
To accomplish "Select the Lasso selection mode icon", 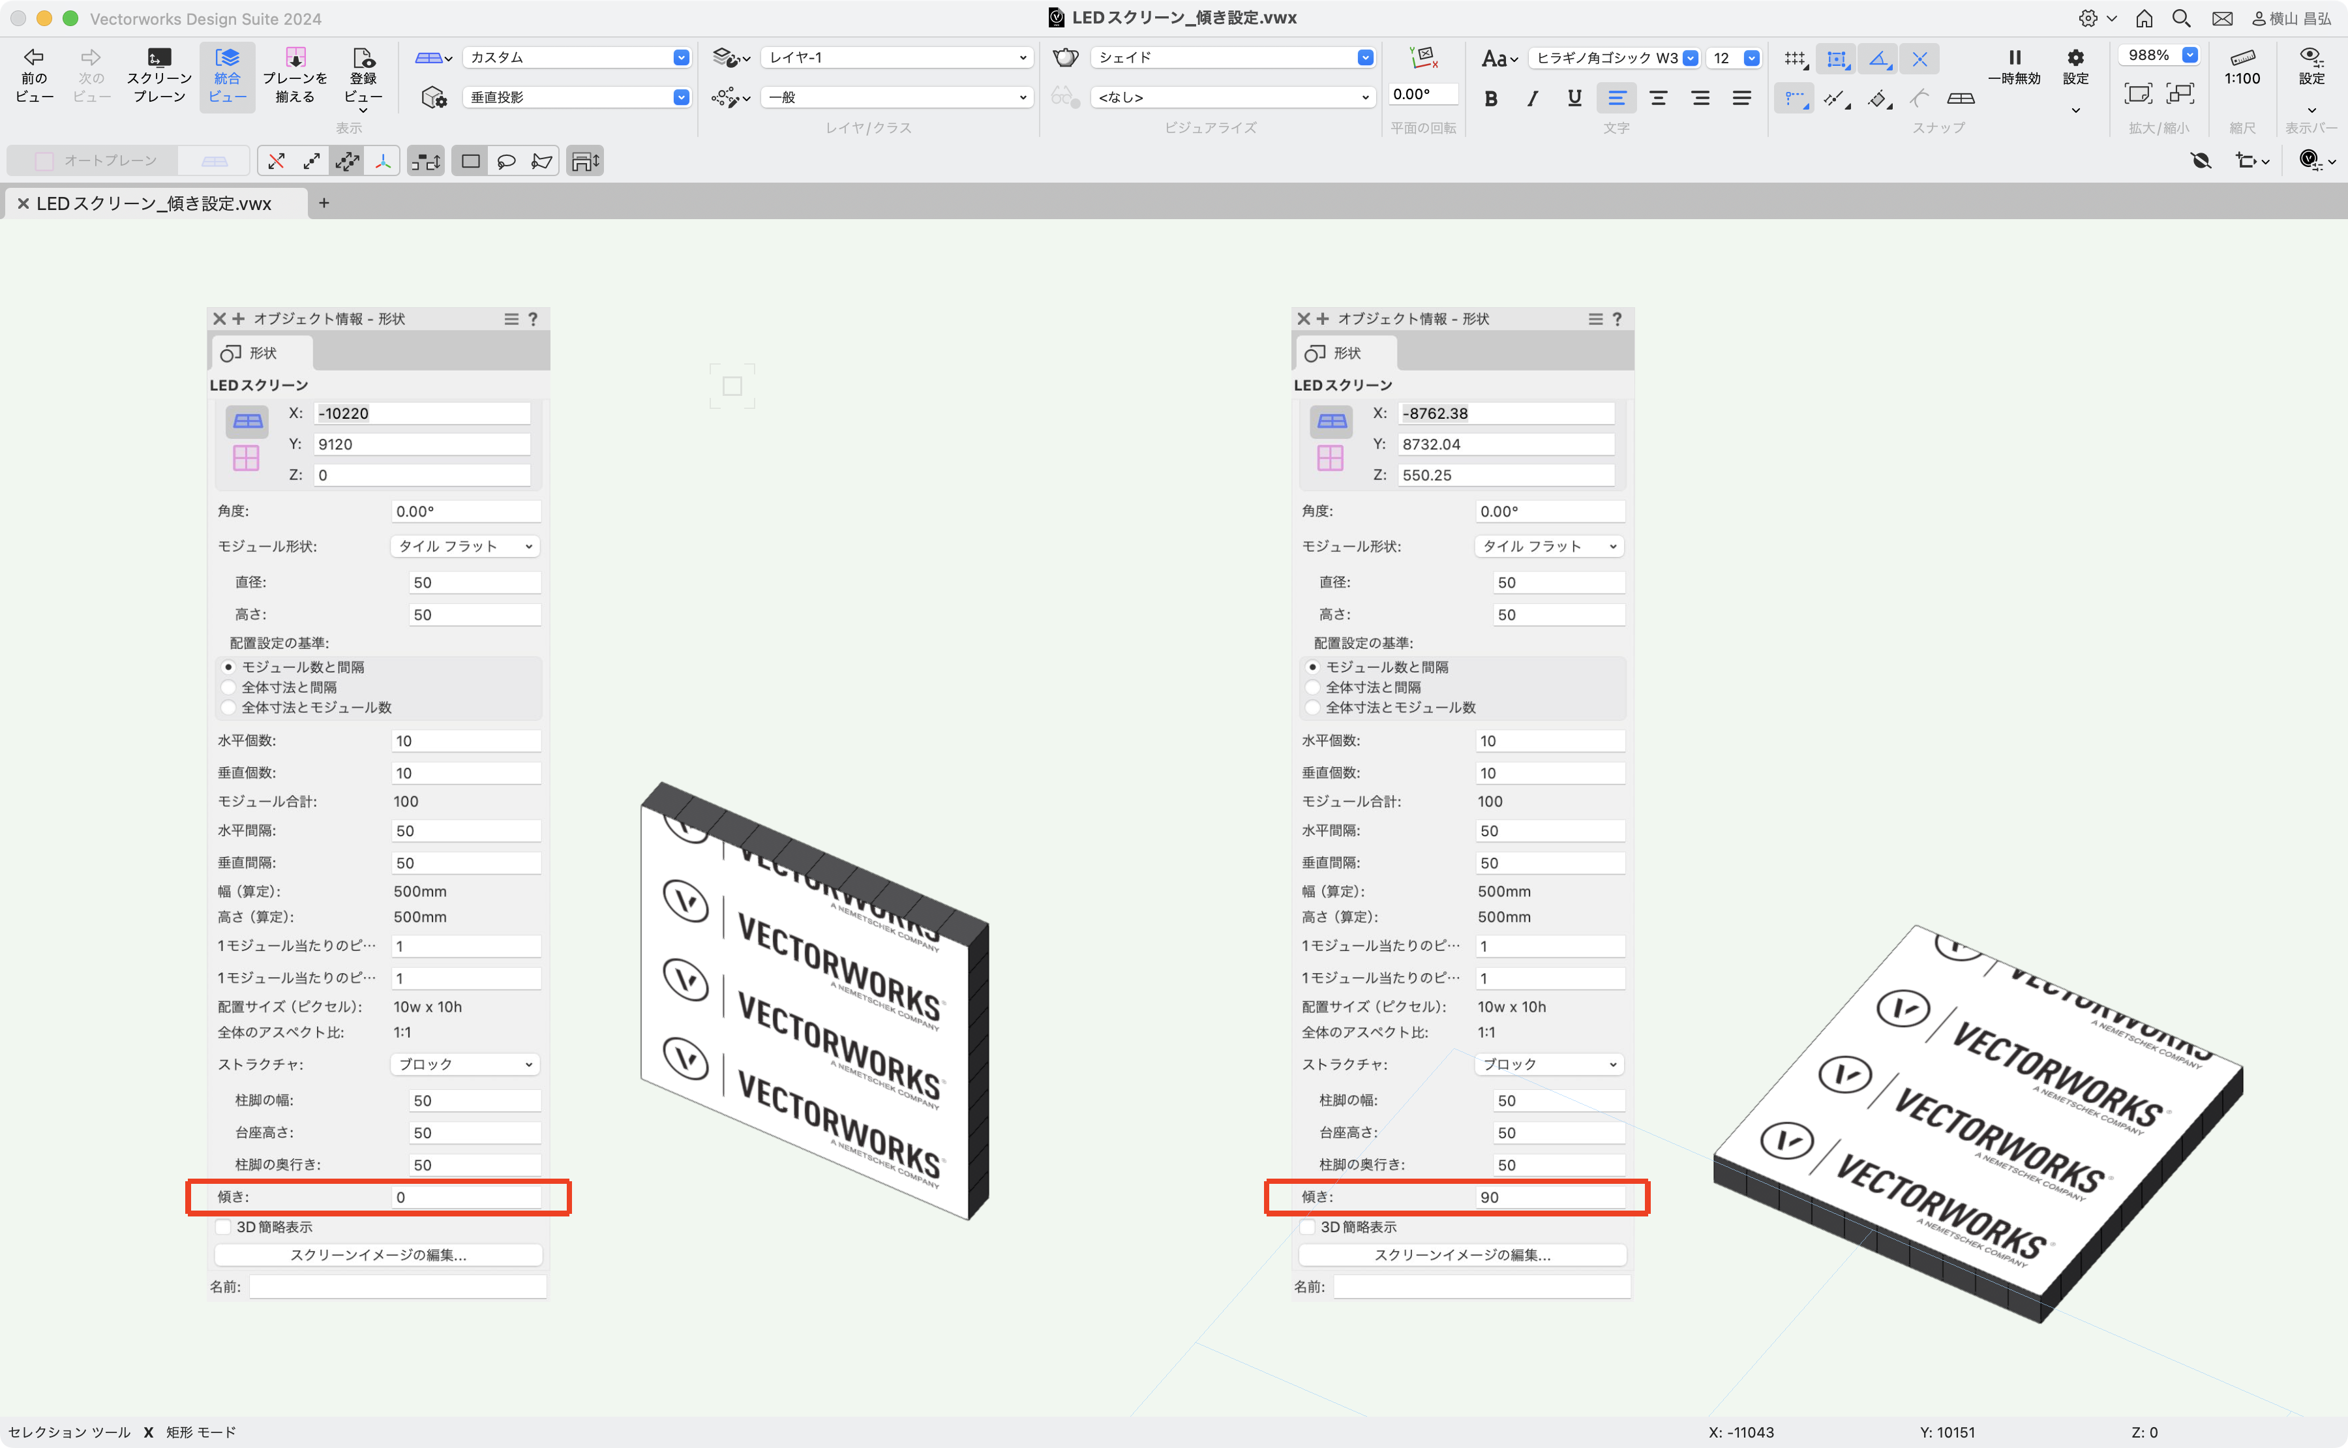I will 505,162.
